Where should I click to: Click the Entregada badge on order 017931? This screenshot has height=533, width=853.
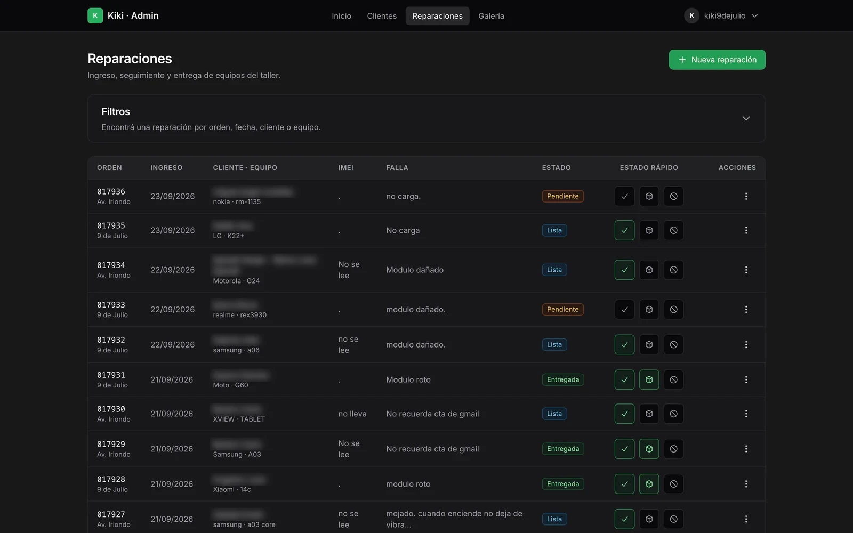click(562, 379)
